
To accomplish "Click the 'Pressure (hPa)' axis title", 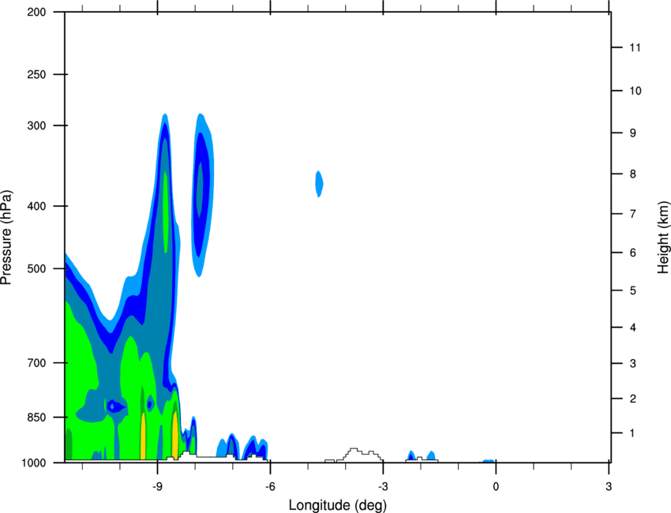I will click(6, 237).
